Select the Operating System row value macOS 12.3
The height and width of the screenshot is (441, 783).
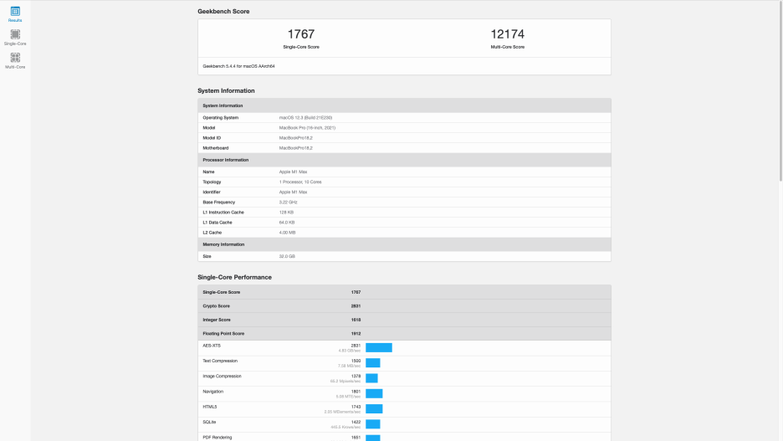pos(305,118)
